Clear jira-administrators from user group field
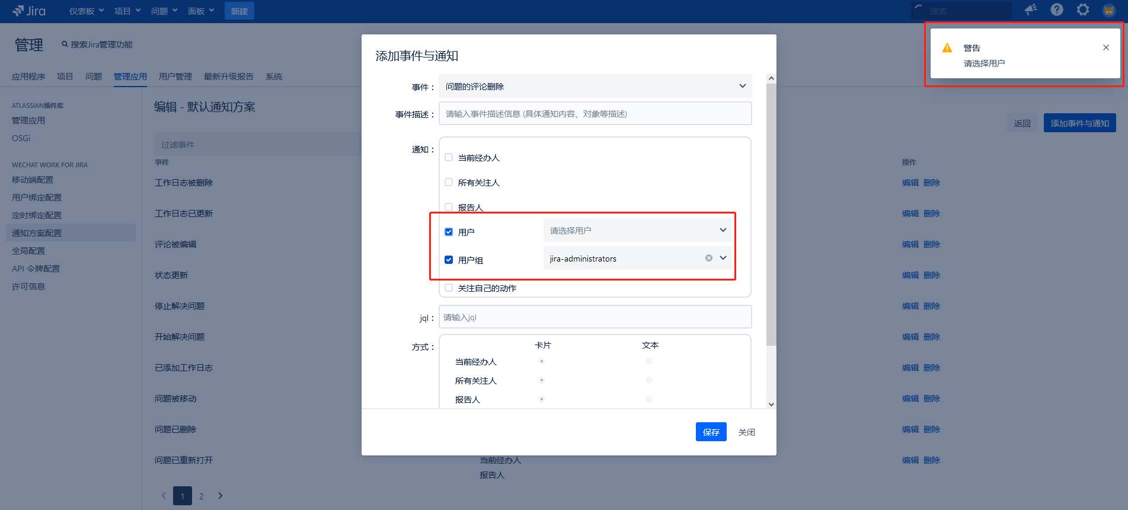The height and width of the screenshot is (510, 1128). [708, 258]
